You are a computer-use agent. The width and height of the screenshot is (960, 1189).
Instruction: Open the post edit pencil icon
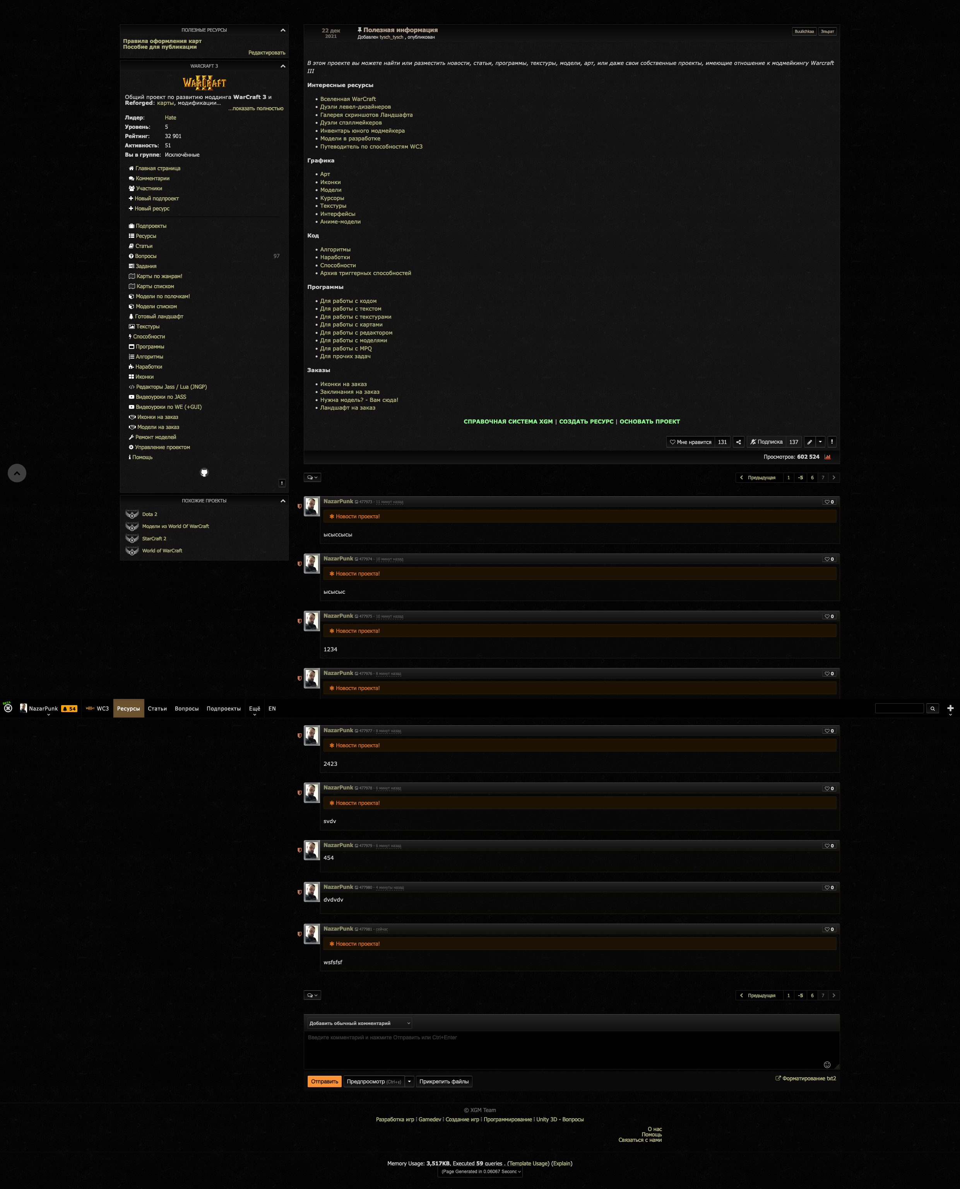[809, 442]
